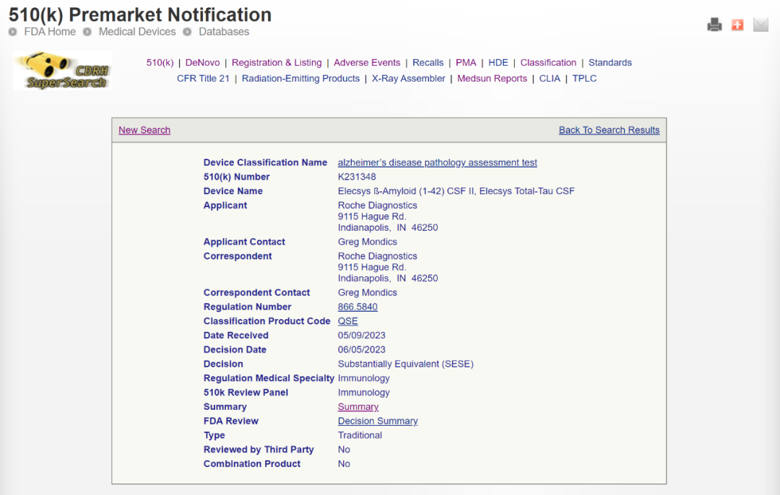This screenshot has width=780, height=495.
Task: Open alzheimer's disease pathology assessment test link
Action: pos(437,162)
